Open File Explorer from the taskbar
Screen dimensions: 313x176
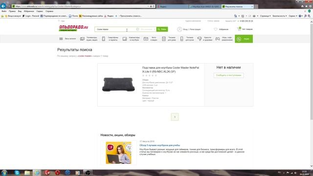27,173
